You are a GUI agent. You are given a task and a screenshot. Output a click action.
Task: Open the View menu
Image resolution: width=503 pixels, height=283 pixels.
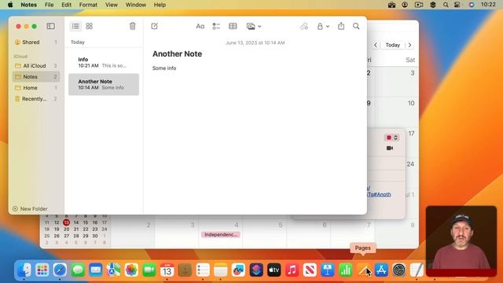tap(112, 5)
